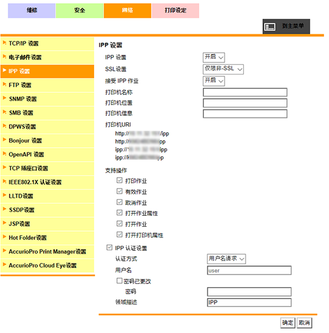Select IPP 设置 in the sidebar
The image size is (329, 333).
[x=47, y=71]
